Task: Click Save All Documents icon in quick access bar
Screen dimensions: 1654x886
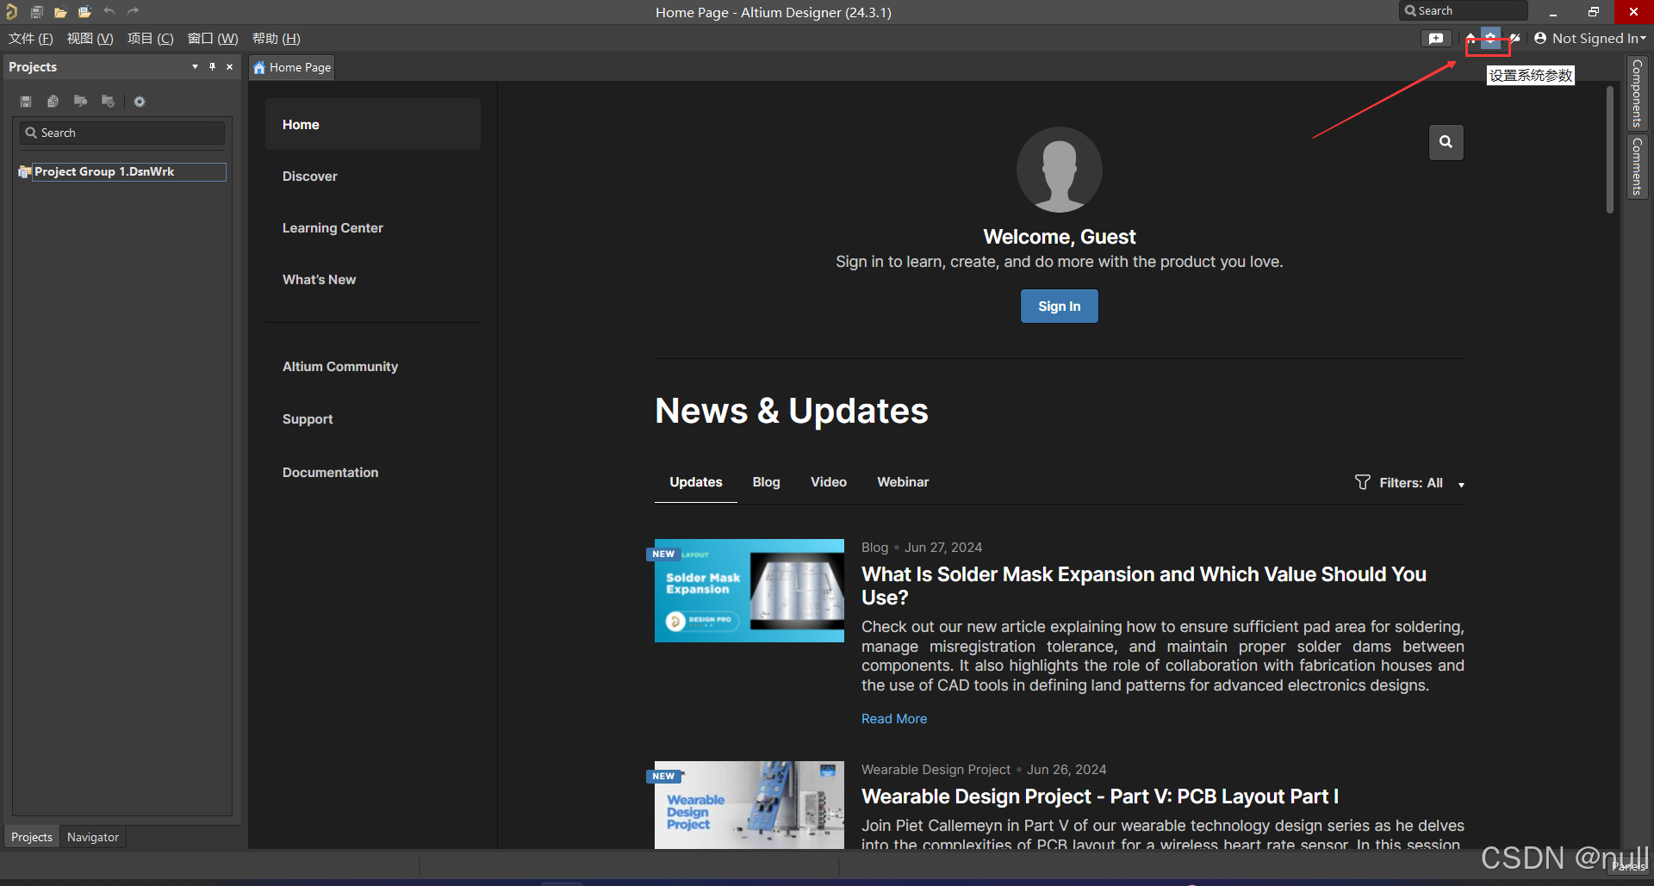Action: [x=36, y=12]
